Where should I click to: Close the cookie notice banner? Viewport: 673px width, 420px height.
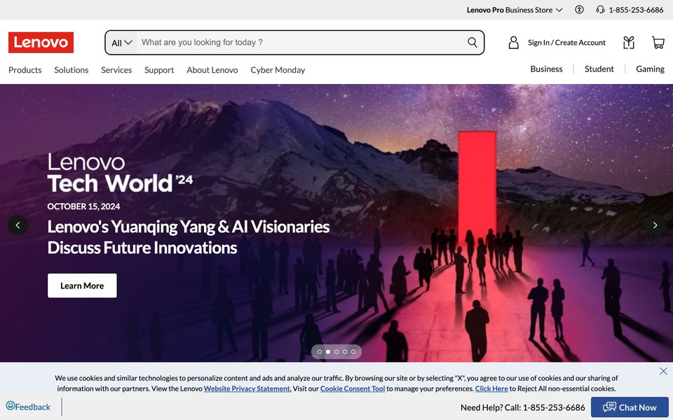click(x=664, y=371)
